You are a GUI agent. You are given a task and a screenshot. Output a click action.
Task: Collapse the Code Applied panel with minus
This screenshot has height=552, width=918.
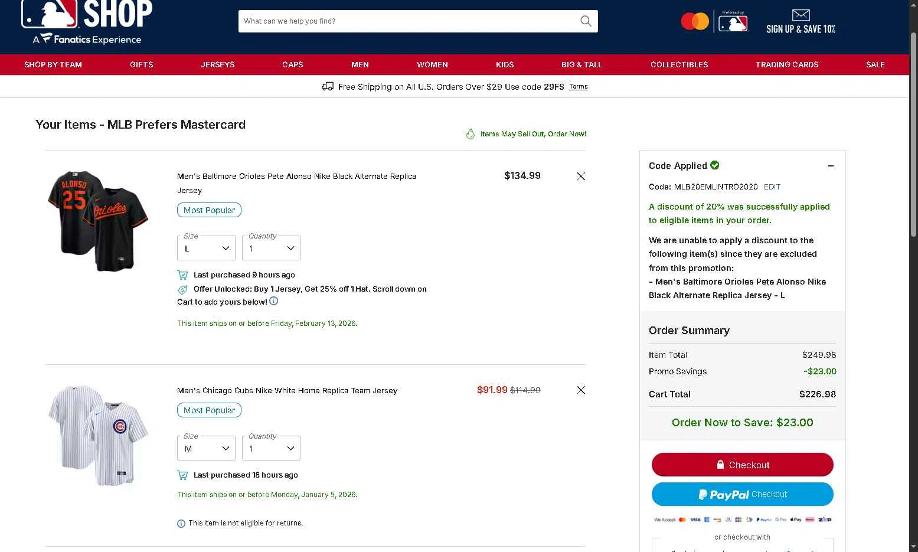(x=831, y=166)
